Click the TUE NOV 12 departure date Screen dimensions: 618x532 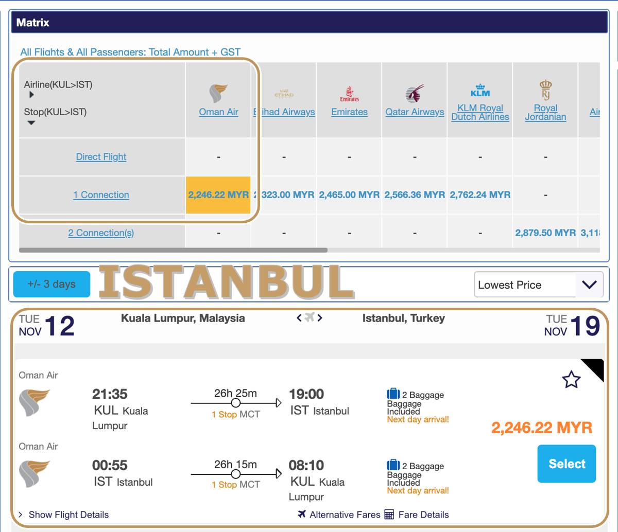click(46, 326)
